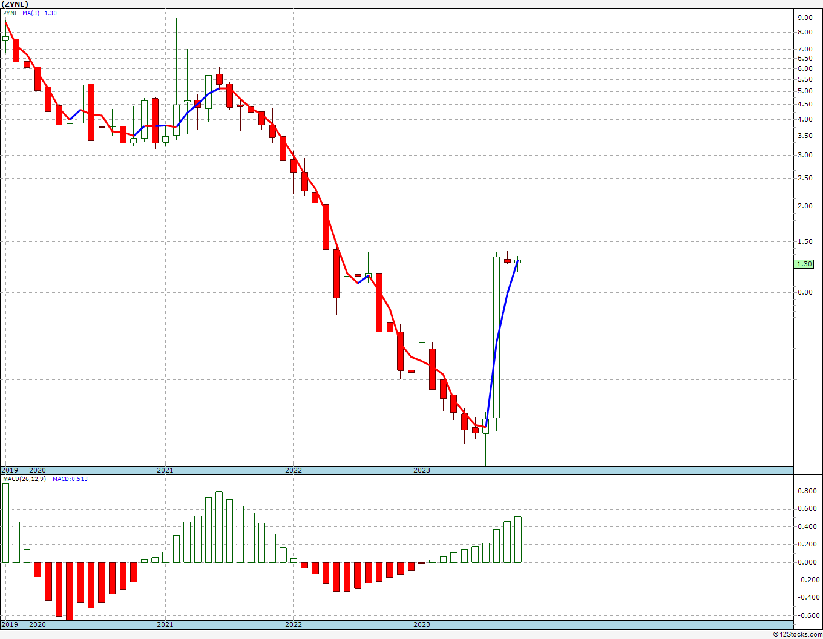Select 2022 on the price chart time axis

coord(293,470)
